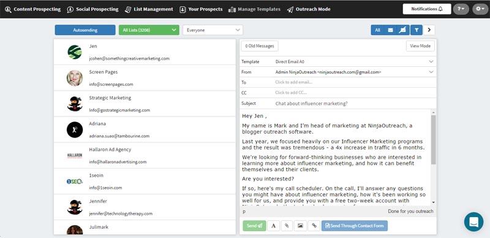Filter by envelope email icon
This screenshot has width=490, height=238.
tap(390, 30)
